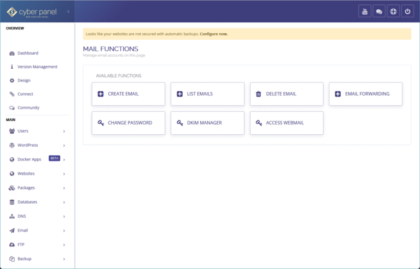Click the FTP cloud upload icon
Image resolution: width=420 pixels, height=269 pixels.
pos(12,244)
